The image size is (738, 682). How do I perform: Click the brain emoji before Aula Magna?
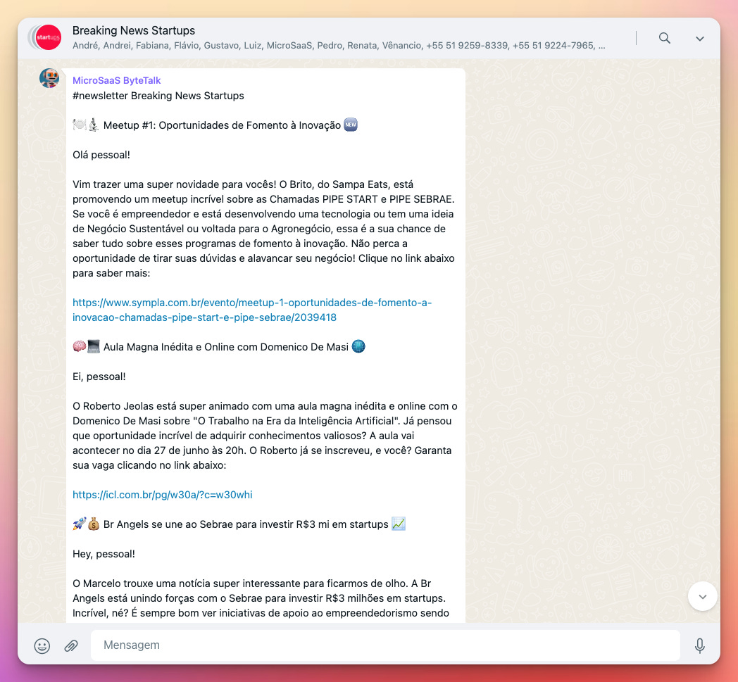pos(79,347)
